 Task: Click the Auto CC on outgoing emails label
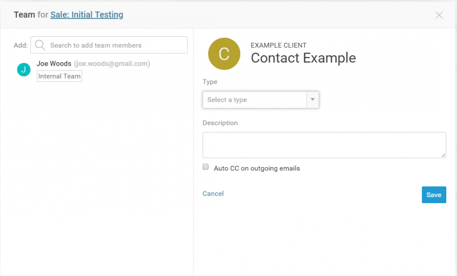[256, 168]
